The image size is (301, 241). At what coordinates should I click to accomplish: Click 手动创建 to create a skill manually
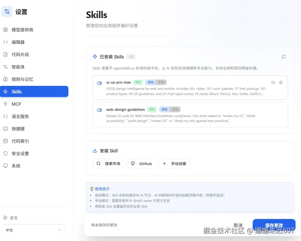174,164
